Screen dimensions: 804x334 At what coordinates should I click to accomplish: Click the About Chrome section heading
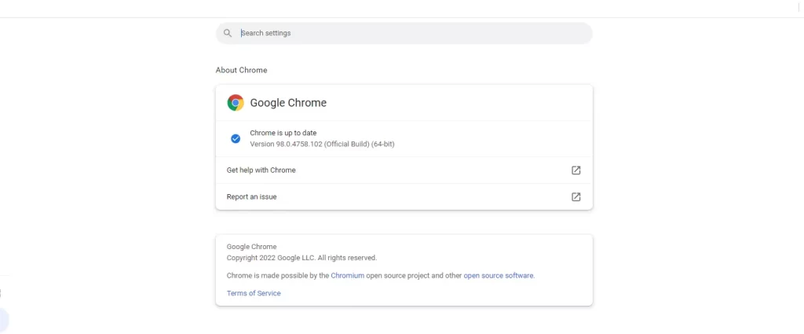coord(242,70)
